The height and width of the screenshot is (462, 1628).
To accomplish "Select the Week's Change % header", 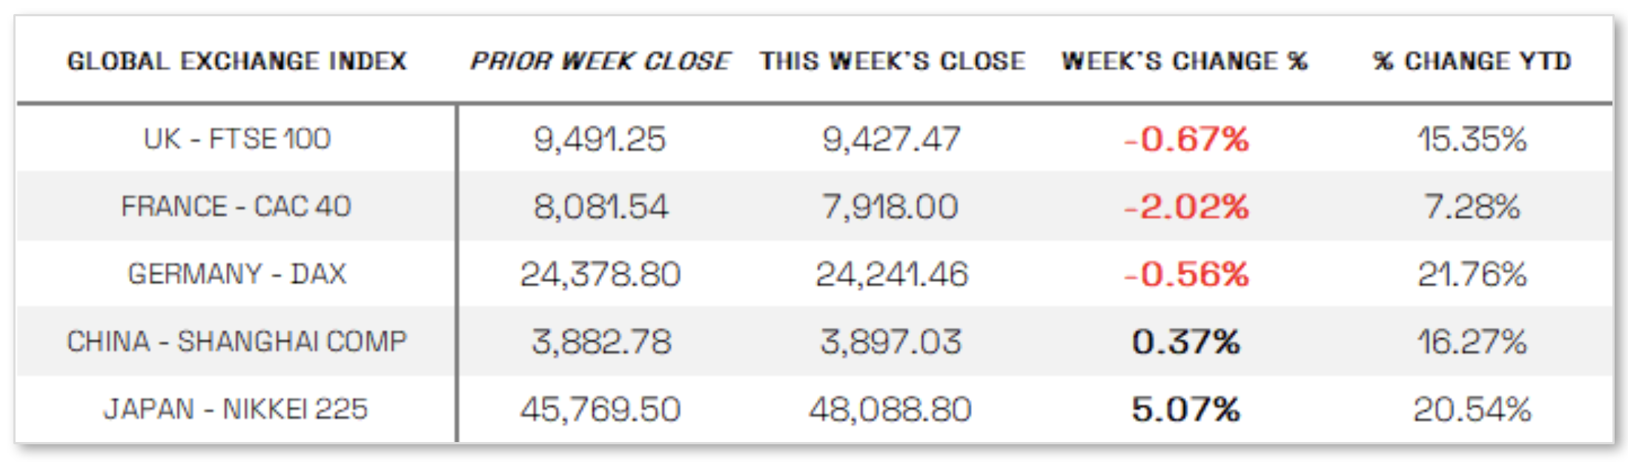I will [x=1185, y=61].
